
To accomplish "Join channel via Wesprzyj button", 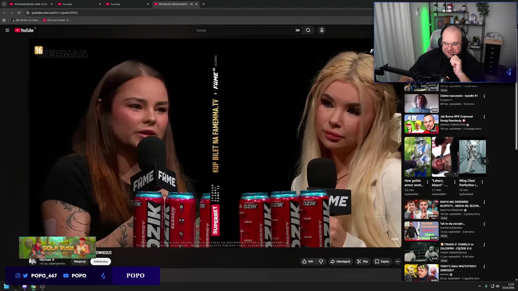I will (x=80, y=261).
